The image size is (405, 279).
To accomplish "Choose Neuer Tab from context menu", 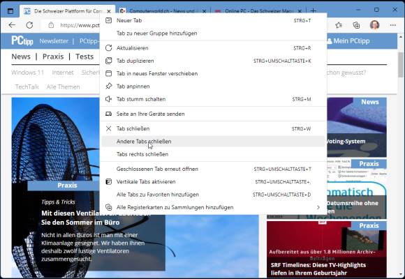I will (213, 20).
